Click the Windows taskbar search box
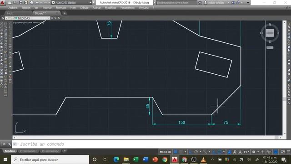291x164 pixels. (50, 159)
